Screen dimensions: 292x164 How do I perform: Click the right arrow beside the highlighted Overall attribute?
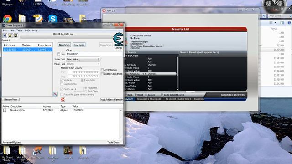point(146,74)
